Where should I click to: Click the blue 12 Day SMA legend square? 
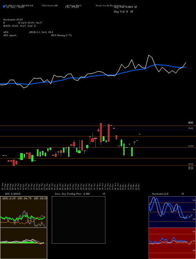coord(4,7)
